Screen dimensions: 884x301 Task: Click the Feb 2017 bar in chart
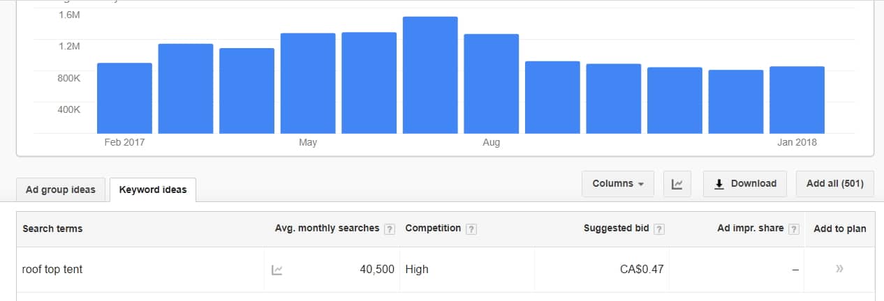point(124,98)
